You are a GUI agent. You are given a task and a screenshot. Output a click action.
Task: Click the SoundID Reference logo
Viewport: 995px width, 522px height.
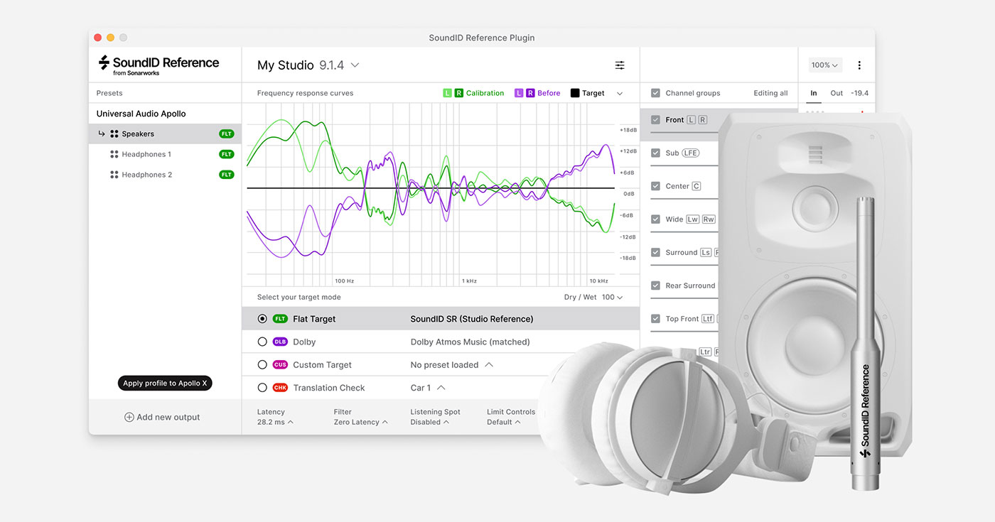[x=158, y=65]
